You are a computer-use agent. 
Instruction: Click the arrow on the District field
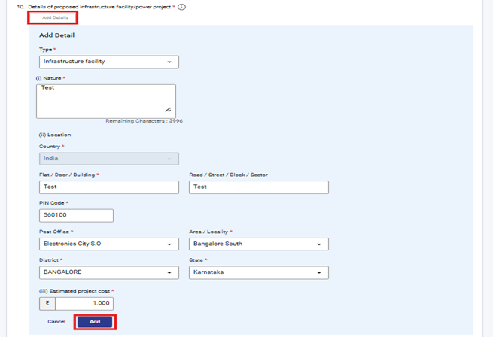(169, 272)
